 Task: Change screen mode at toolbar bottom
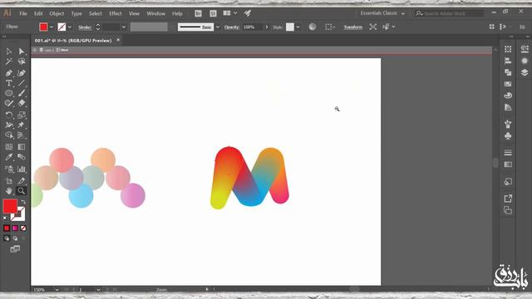coord(15,249)
